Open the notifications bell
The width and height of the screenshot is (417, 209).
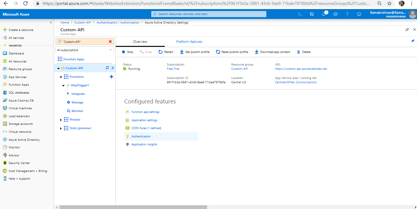(324, 14)
